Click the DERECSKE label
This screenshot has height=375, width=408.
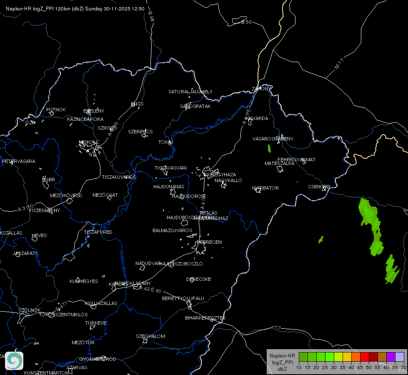tap(198, 279)
